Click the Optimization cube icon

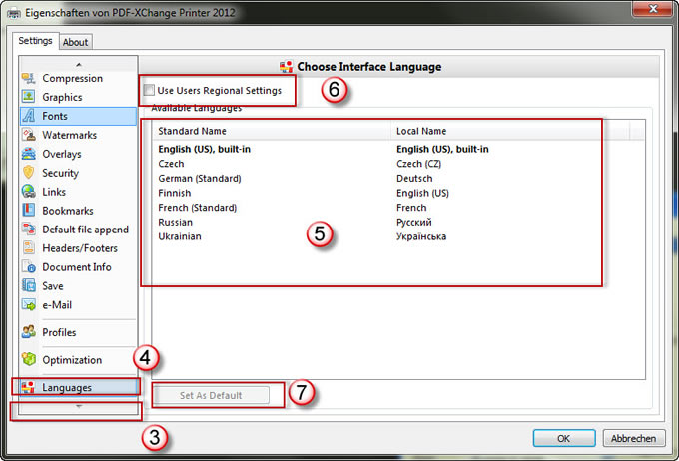click(x=29, y=359)
